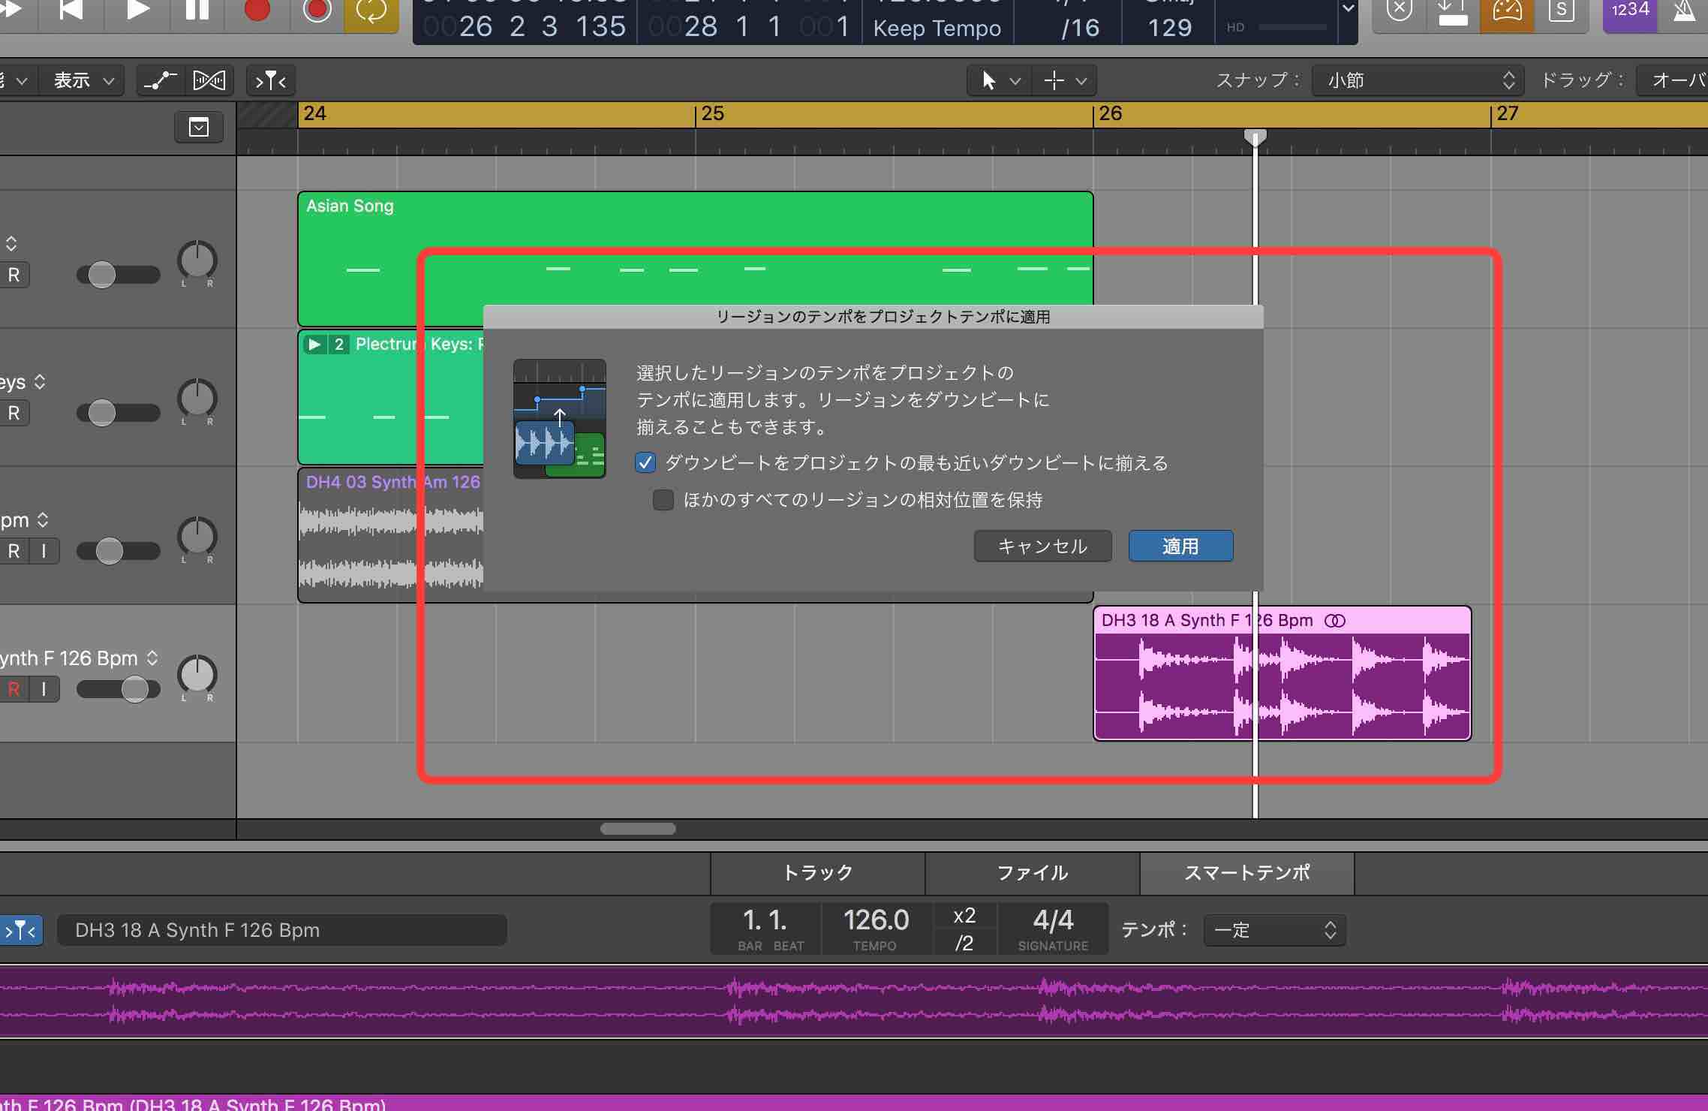This screenshot has height=1111, width=1708.
Task: Click the solo S button in control bar
Action: click(1561, 11)
